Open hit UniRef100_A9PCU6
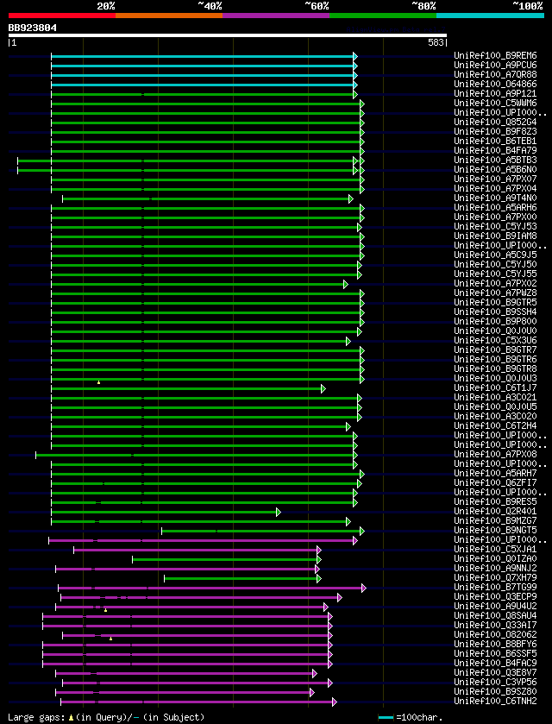Viewport: 552px width, 724px height. pyautogui.click(x=495, y=66)
